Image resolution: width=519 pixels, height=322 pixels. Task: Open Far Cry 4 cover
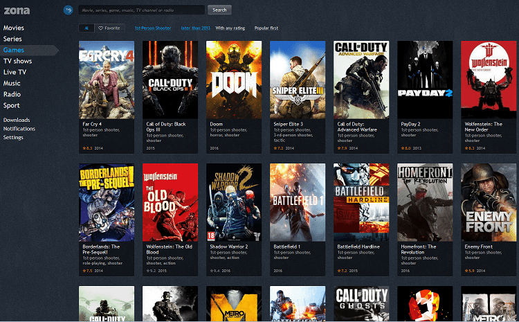pyautogui.click(x=107, y=80)
